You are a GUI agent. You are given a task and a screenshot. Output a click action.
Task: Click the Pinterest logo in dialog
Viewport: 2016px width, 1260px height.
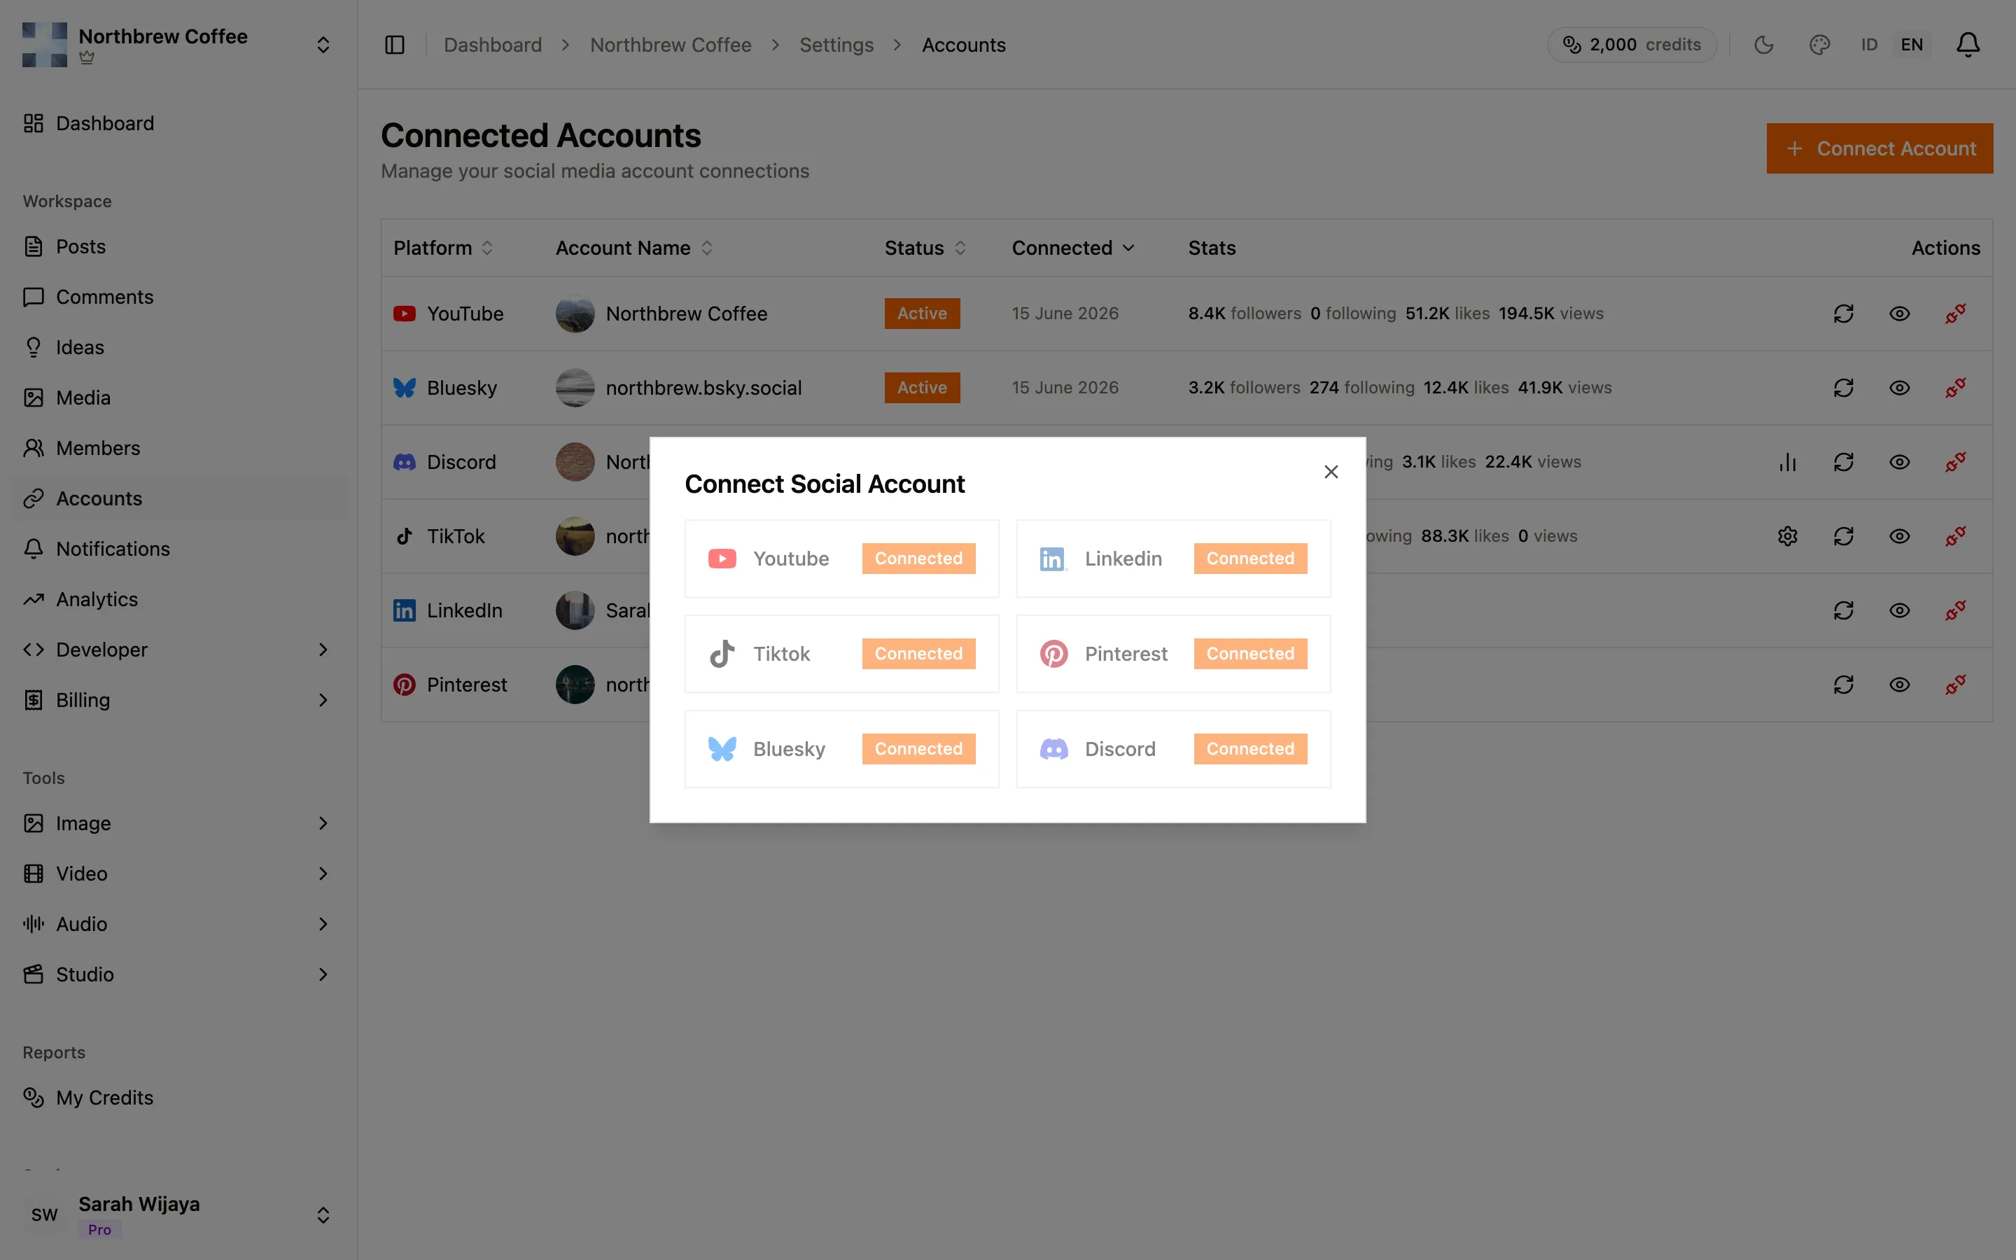1053,653
